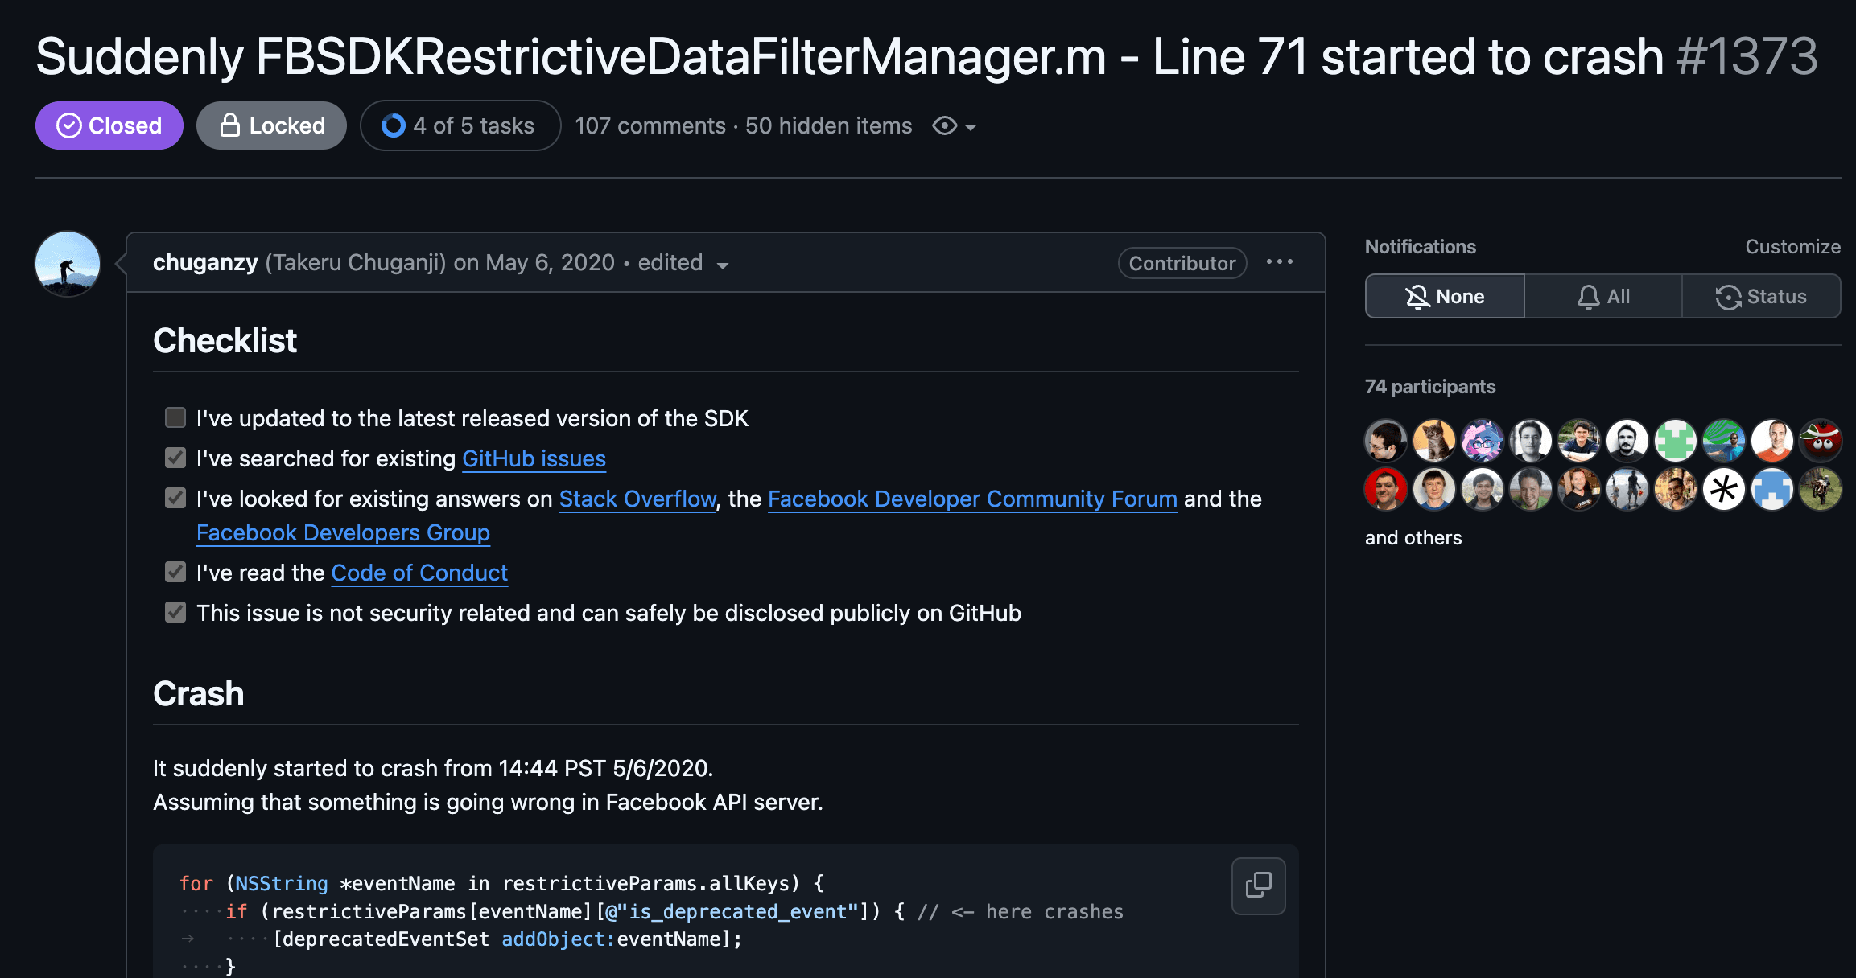
Task: Open Facebook Developers Group link
Action: [343, 532]
